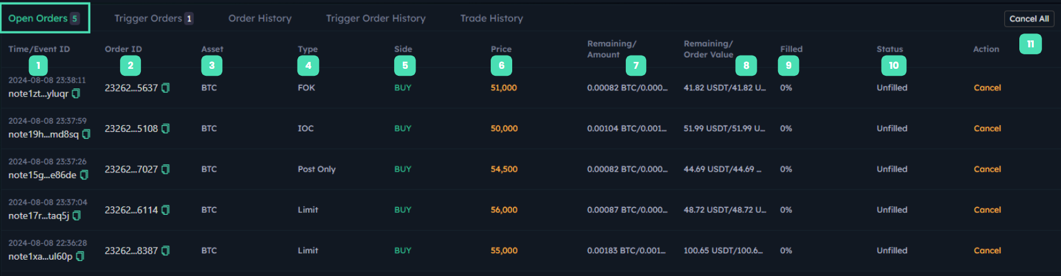This screenshot has width=1061, height=276.
Task: View the Trade History tab
Action: 491,18
